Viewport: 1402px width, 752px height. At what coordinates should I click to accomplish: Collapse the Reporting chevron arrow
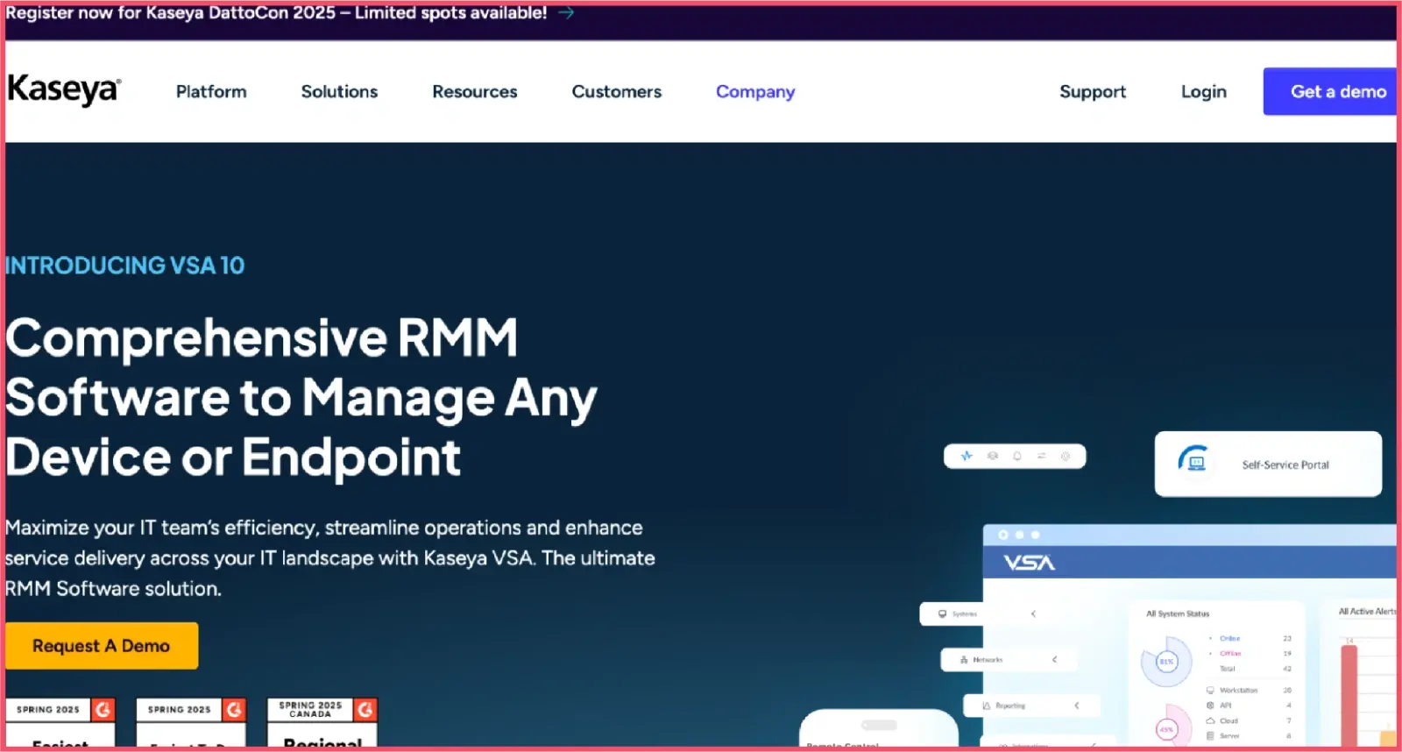point(1076,706)
